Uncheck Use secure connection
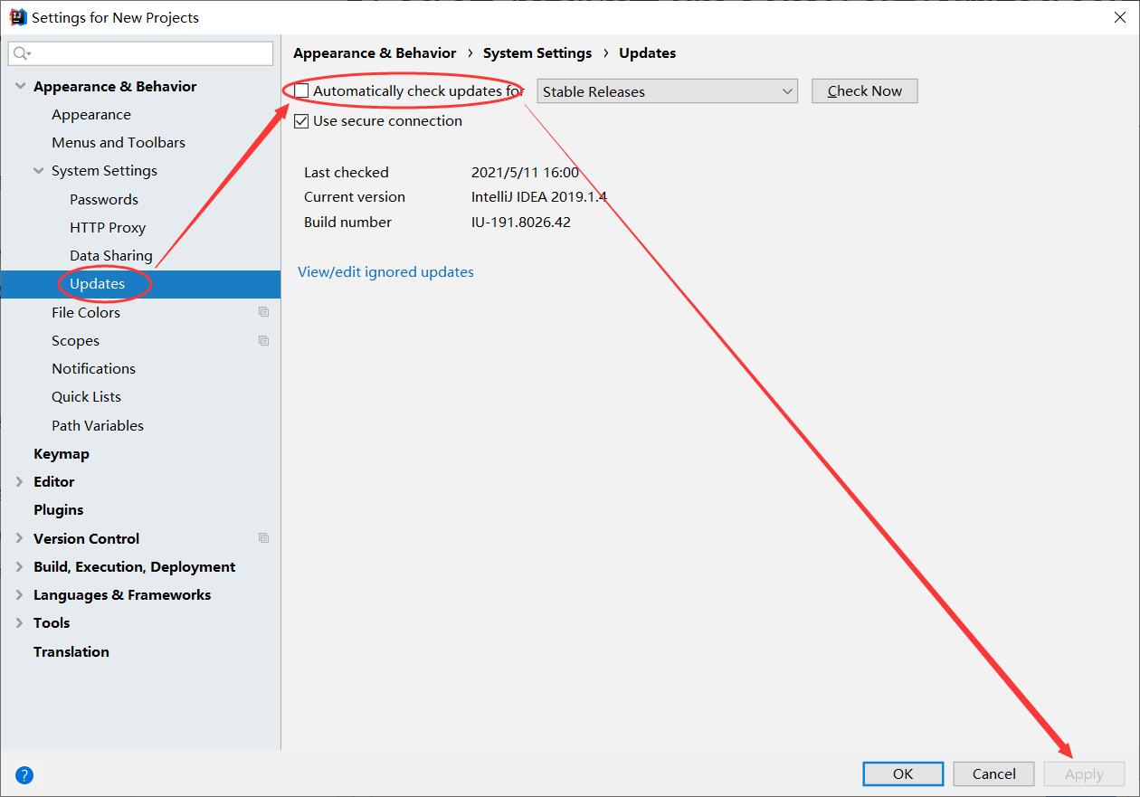The image size is (1140, 797). pyautogui.click(x=301, y=121)
